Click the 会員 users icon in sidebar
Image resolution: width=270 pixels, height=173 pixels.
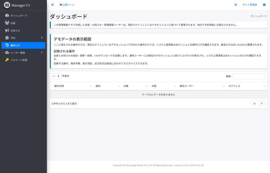pyautogui.click(x=7, y=23)
